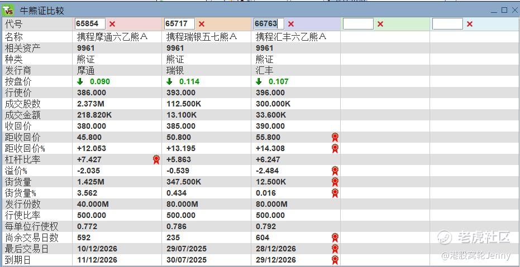Click the green down arrow beside 0.107
Viewport: 520px width, 267px height.
[x=259, y=81]
